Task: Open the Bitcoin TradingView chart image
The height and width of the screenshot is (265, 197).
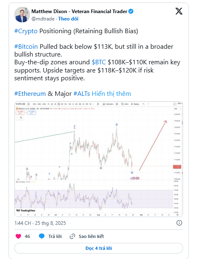Action: [x=99, y=159]
